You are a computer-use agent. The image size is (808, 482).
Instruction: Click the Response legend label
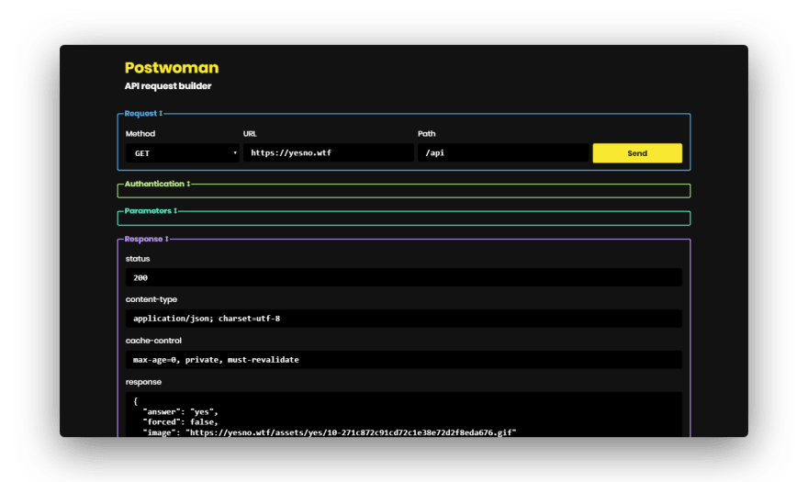coord(143,240)
